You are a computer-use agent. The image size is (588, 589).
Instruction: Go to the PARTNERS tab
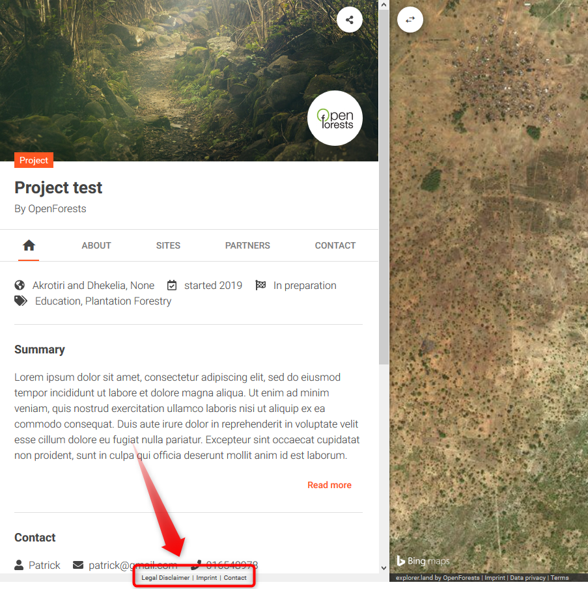tap(247, 245)
